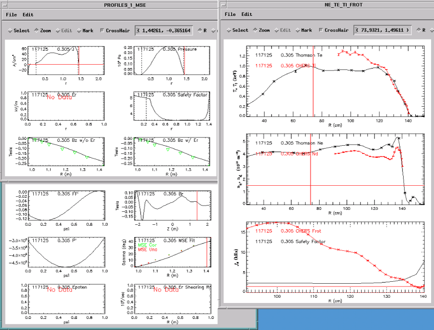Click the Pressure profile plot

172,60
